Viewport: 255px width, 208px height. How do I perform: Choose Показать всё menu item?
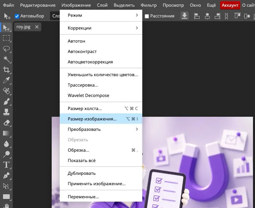coord(101,160)
